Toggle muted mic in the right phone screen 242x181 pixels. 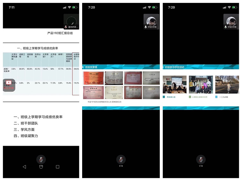click(x=201, y=160)
